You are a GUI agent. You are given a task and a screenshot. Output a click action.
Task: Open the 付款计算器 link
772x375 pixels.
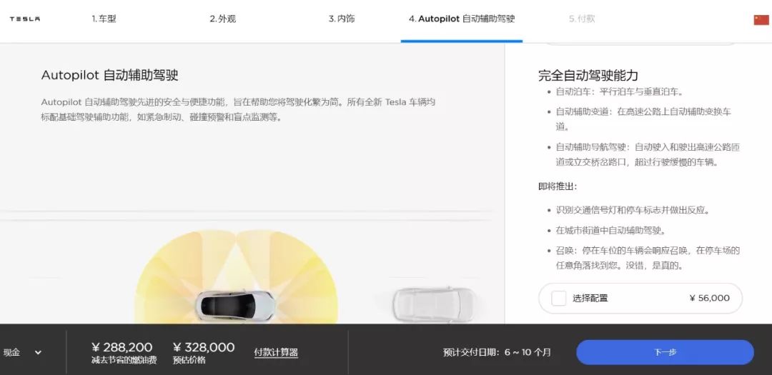276,352
